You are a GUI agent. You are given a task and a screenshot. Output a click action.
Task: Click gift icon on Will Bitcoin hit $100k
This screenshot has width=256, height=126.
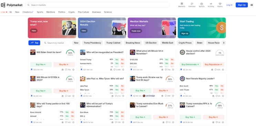point(62,96)
